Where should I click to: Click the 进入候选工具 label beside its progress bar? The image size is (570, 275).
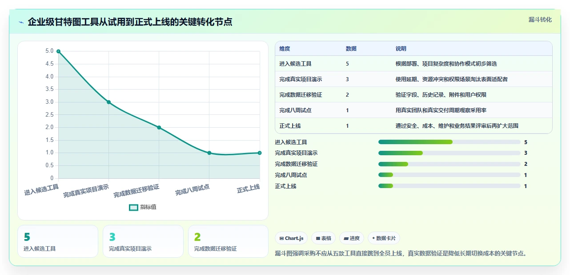(291, 142)
